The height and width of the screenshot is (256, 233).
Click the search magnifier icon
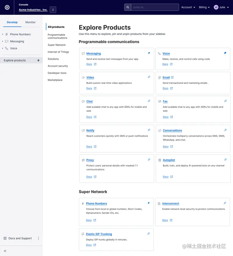coord(128,7)
